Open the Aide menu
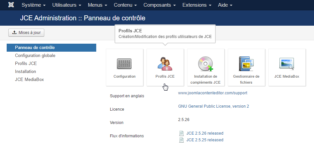This screenshot has height=153, width=314. (225, 5)
